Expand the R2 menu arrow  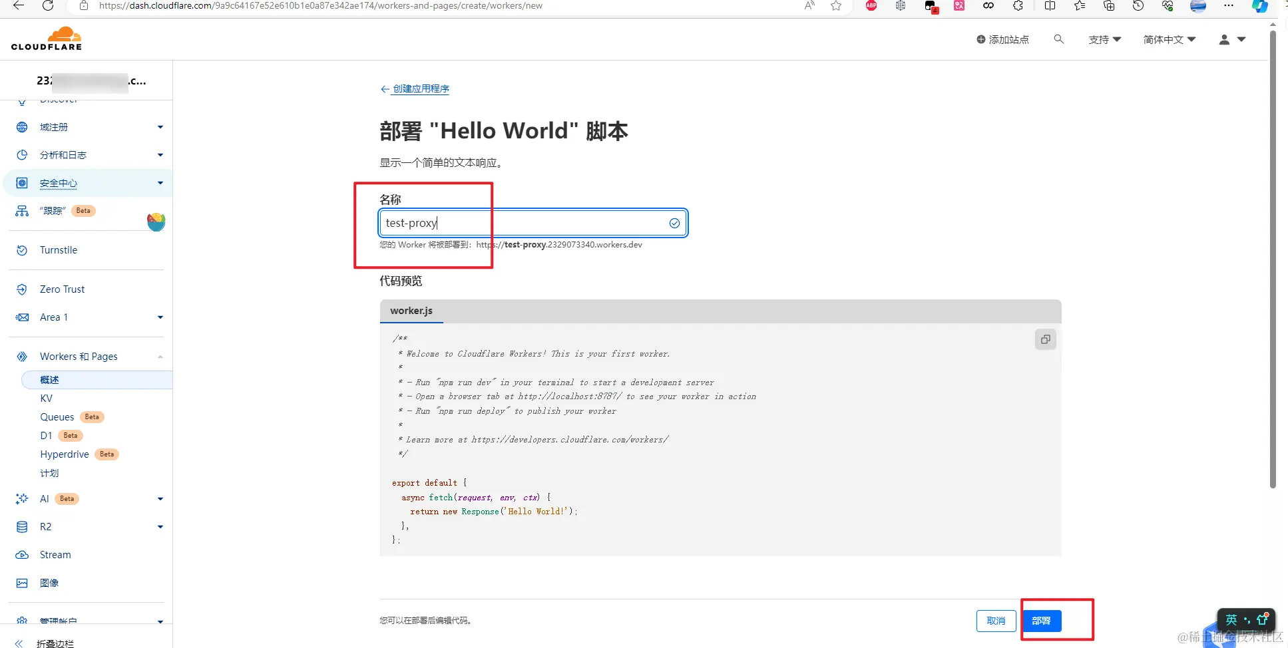[160, 527]
